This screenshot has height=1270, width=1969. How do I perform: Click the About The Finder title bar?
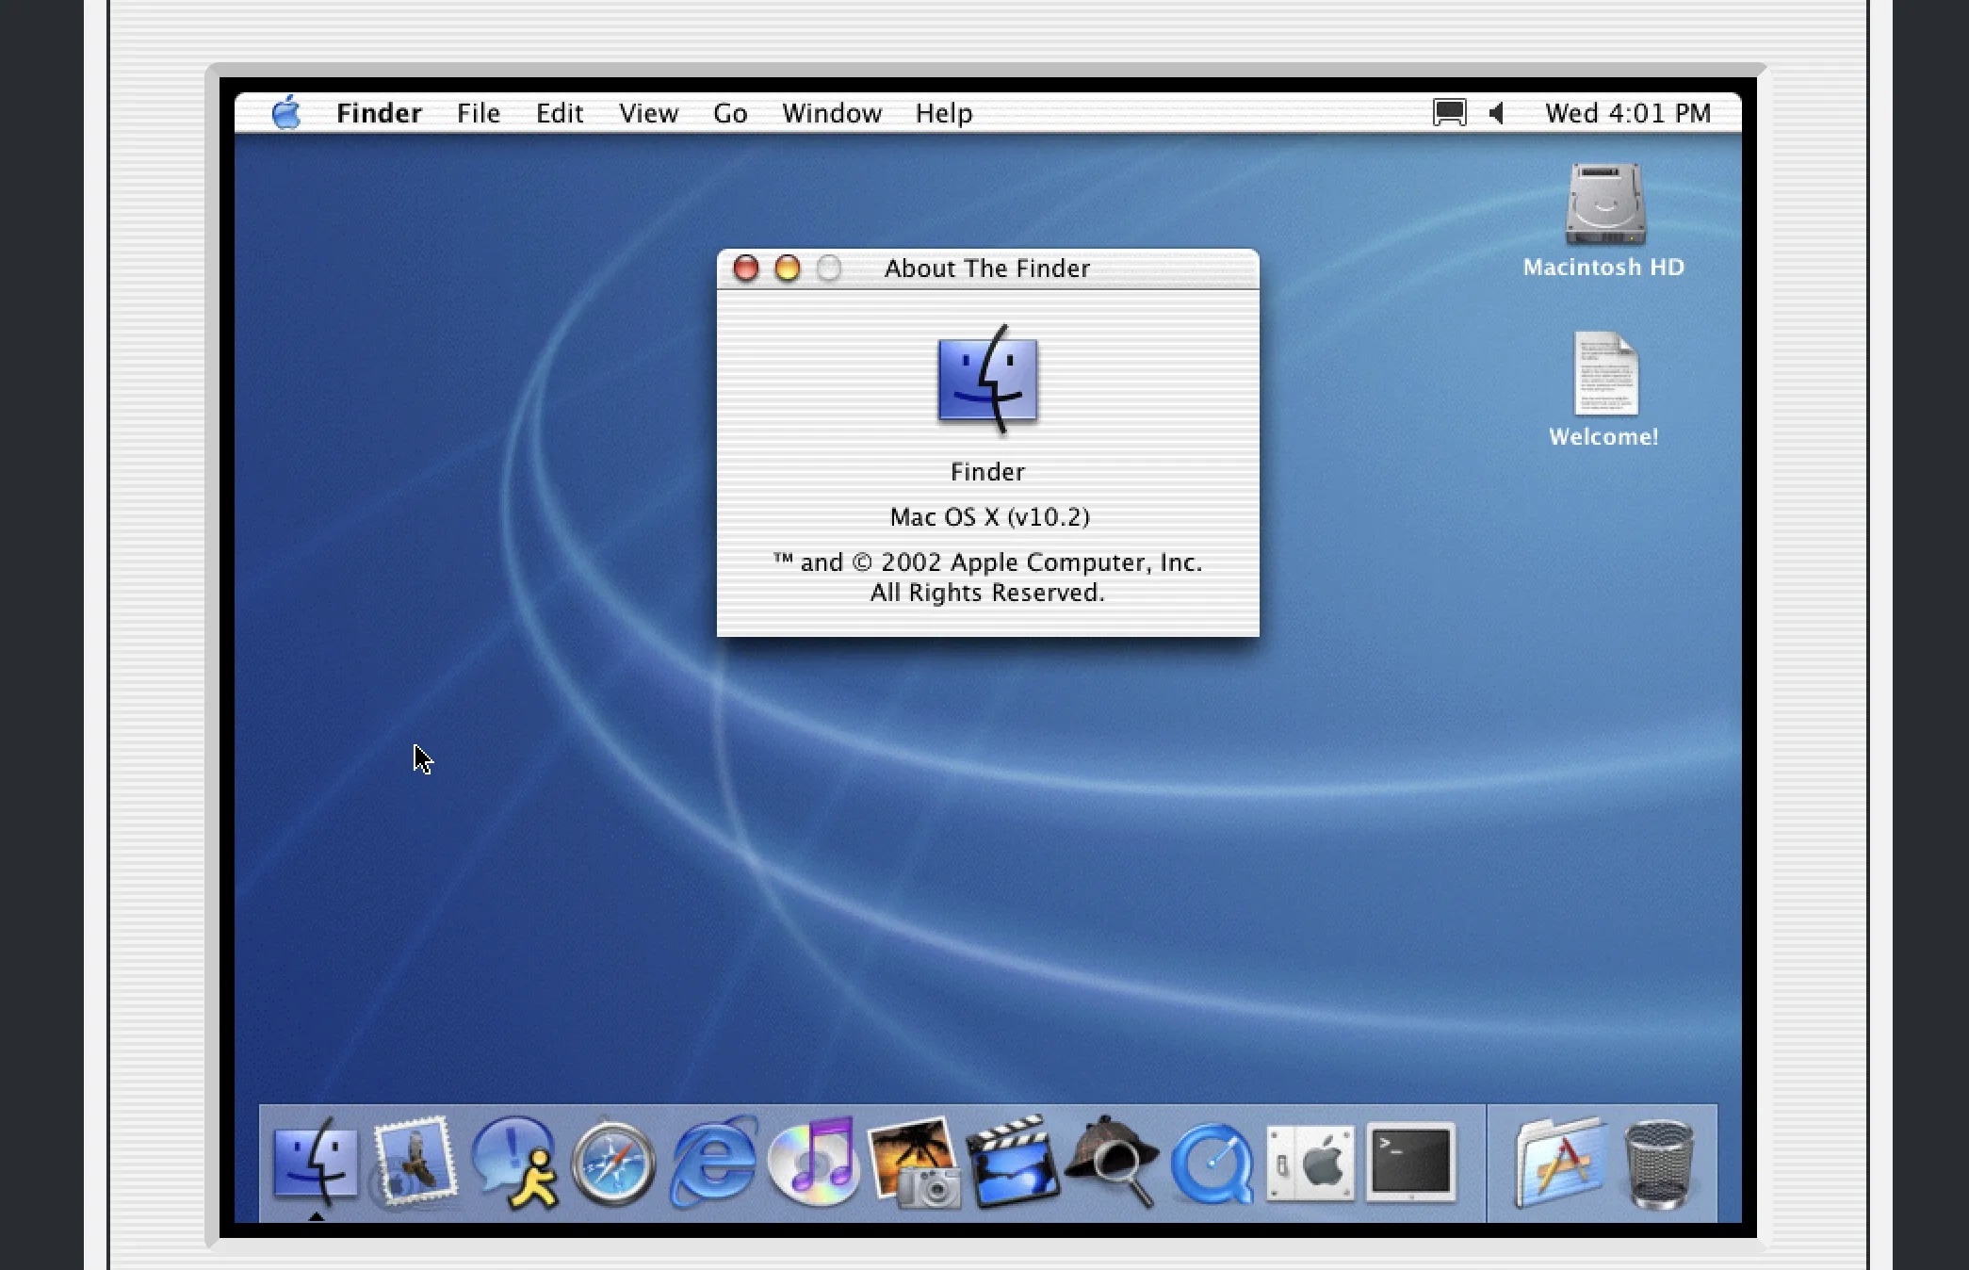point(987,269)
